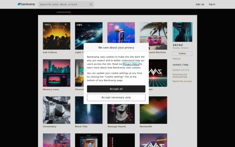The width and height of the screenshot is (235, 147).
Task: Click the We care about your privacy heading
Action: click(116, 47)
